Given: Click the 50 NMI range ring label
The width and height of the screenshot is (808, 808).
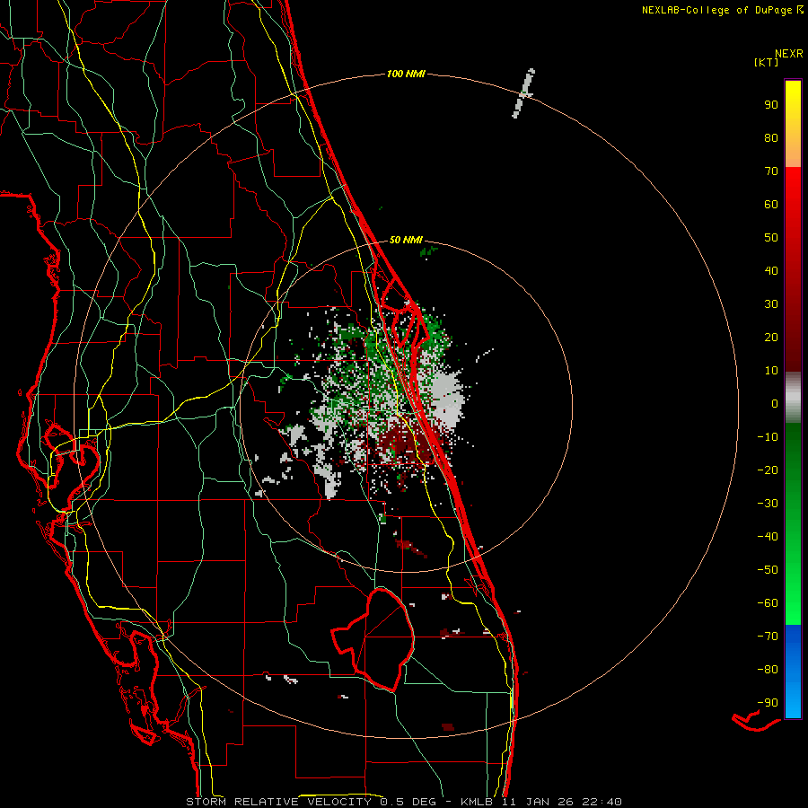Looking at the screenshot, I should (406, 240).
